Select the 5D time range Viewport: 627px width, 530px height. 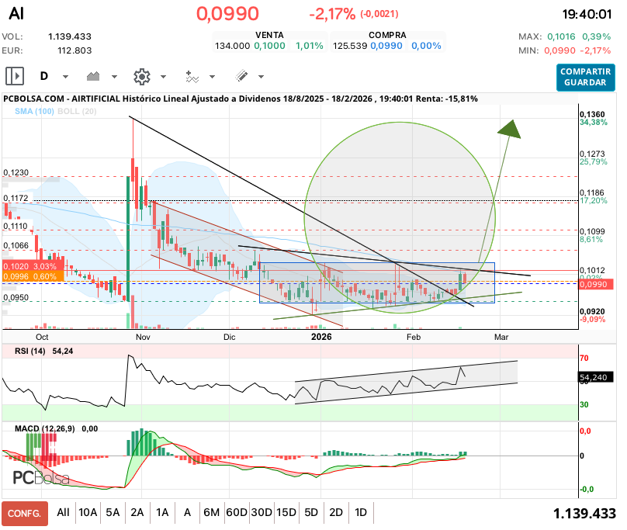tap(311, 512)
